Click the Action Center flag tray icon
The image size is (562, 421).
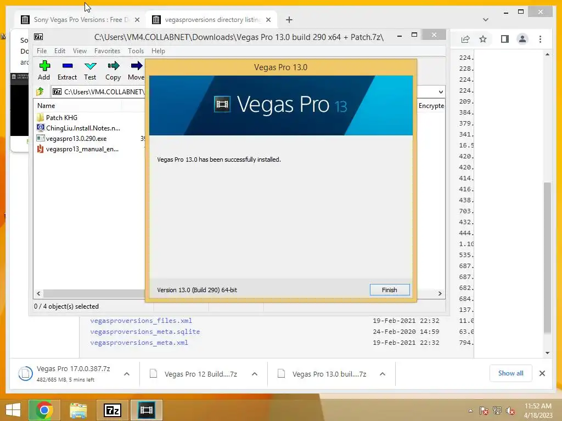point(484,411)
